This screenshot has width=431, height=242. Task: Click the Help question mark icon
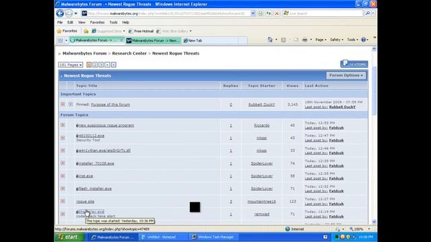tap(364, 40)
